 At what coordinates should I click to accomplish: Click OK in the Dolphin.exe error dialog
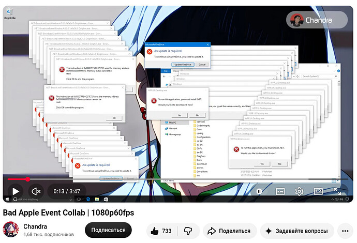(114, 118)
